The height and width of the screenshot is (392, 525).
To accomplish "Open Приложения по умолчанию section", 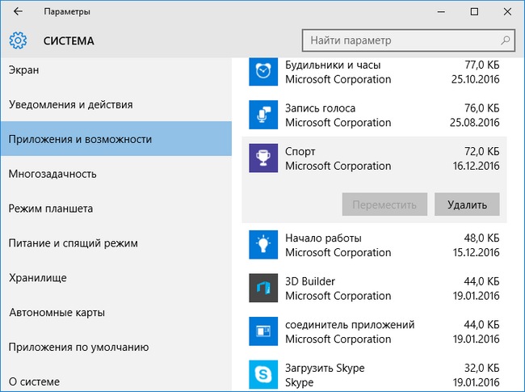I will [x=115, y=347].
